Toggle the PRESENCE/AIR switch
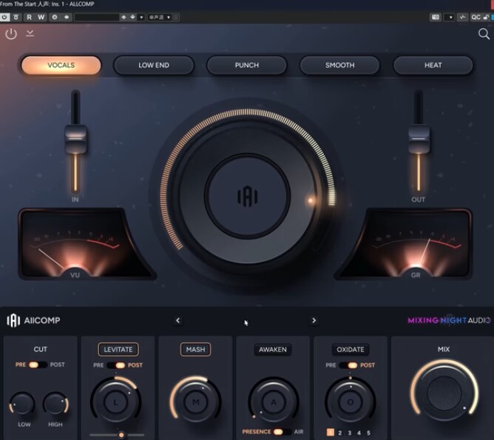Image resolution: width=494 pixels, height=440 pixels. (281, 432)
